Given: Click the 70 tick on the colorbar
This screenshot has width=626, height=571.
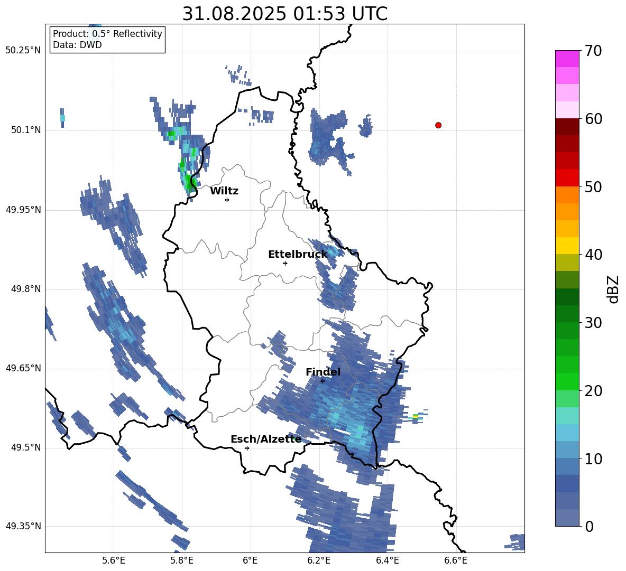Looking at the screenshot, I should click(x=593, y=51).
